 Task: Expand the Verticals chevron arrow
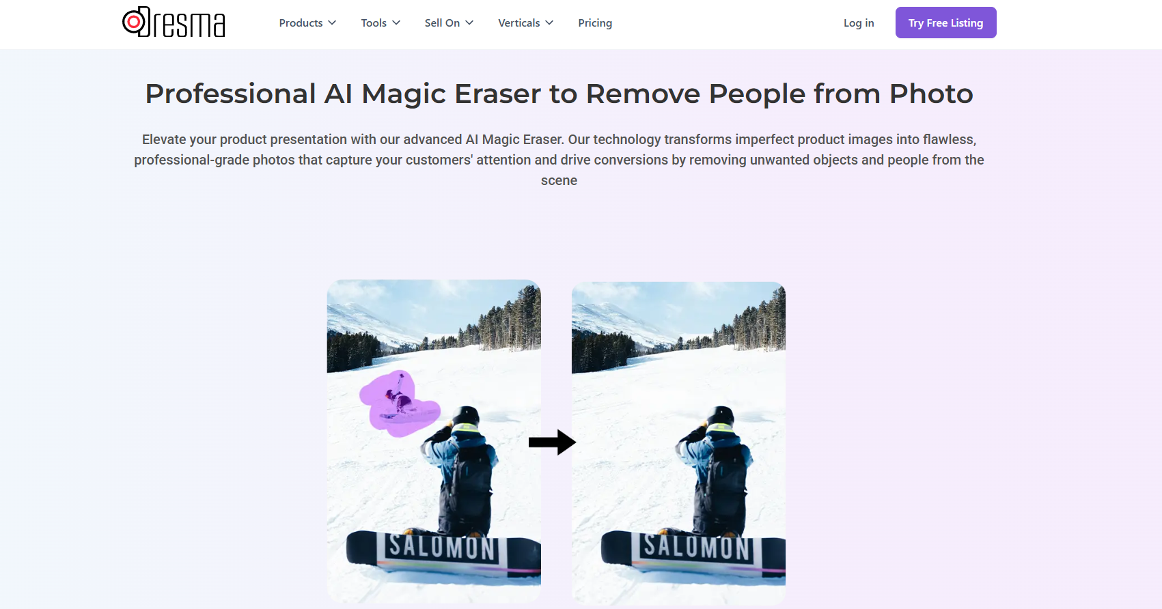pos(549,23)
